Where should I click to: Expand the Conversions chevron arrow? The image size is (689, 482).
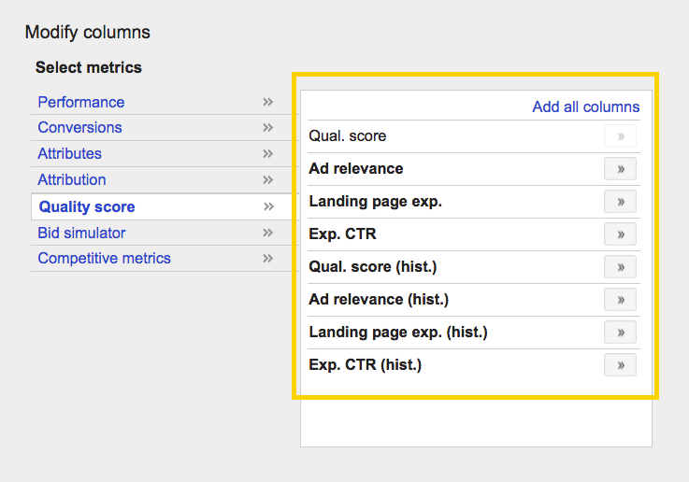(x=268, y=127)
